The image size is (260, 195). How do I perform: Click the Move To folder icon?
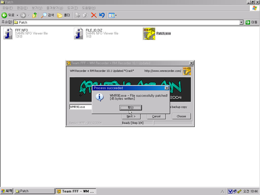pyautogui.click(x=77, y=15)
